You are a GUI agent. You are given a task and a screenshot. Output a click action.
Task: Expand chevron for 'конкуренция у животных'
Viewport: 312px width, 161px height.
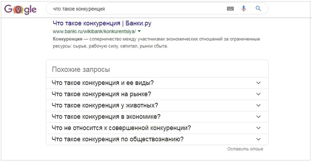[258, 105]
